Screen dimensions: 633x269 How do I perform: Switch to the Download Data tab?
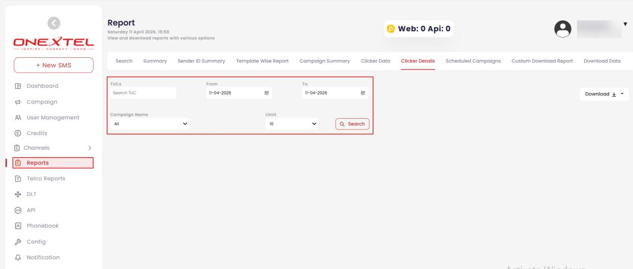pyautogui.click(x=602, y=61)
